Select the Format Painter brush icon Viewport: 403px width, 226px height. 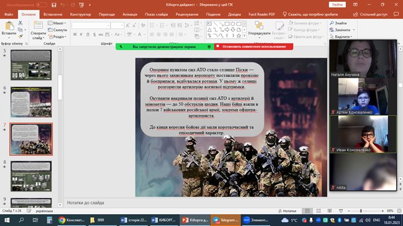tap(21, 36)
